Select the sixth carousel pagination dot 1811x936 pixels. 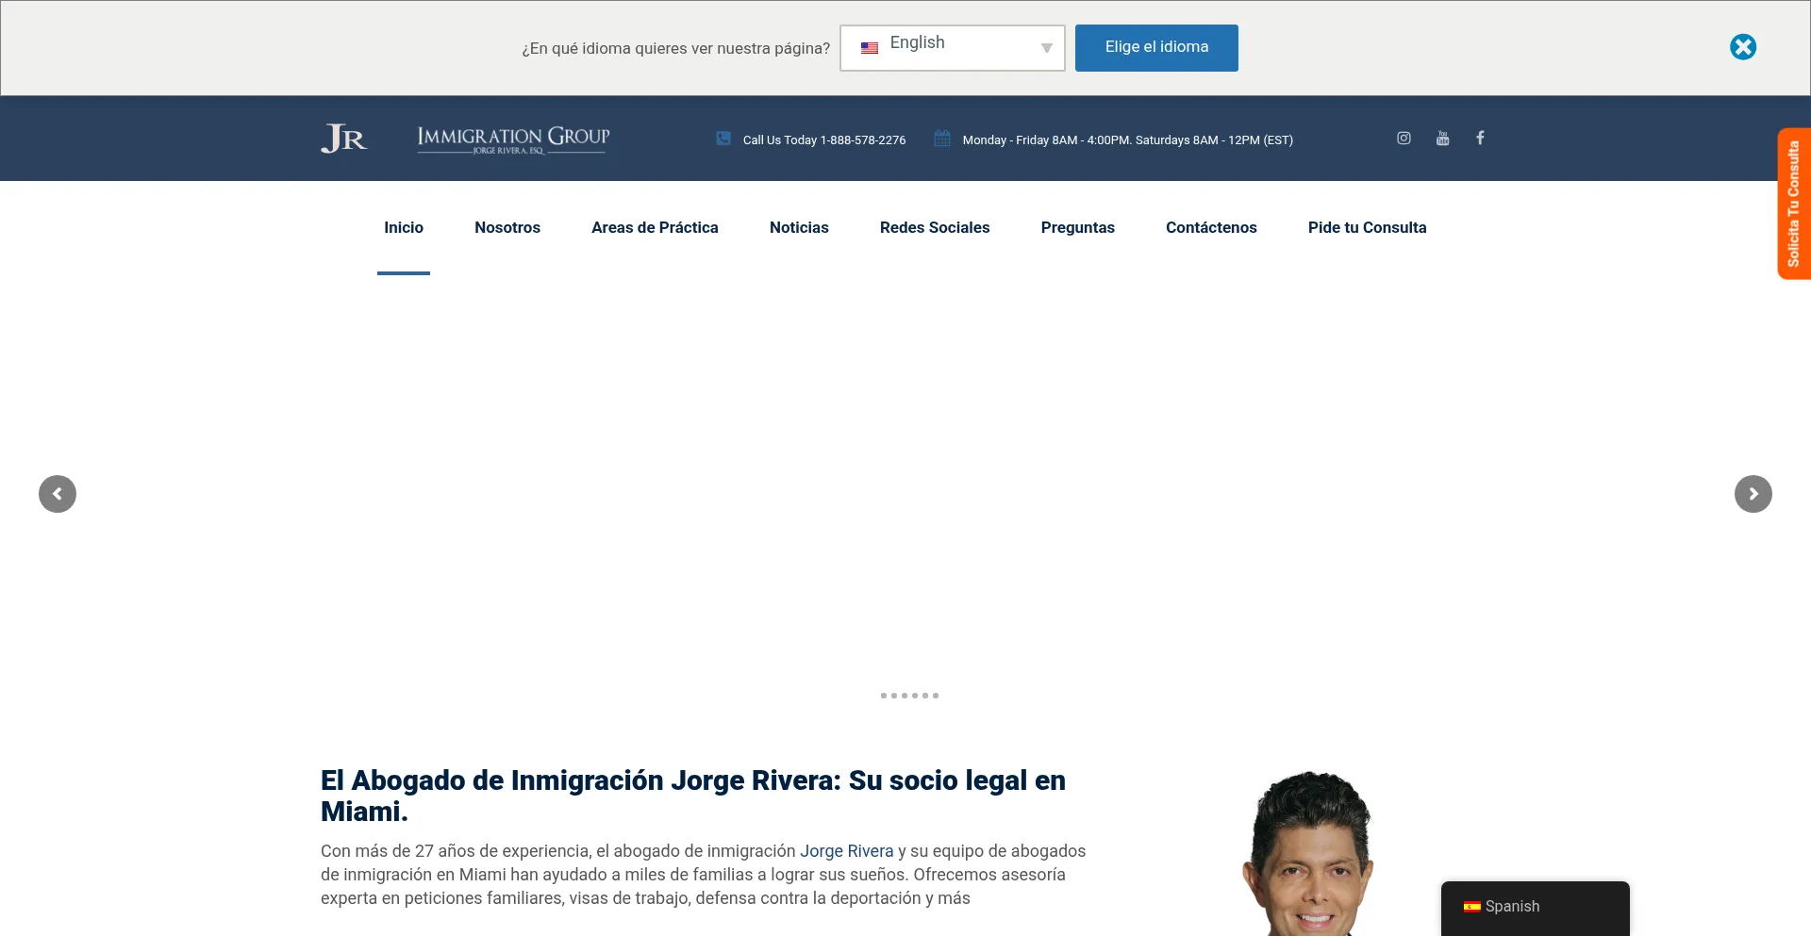click(x=936, y=696)
